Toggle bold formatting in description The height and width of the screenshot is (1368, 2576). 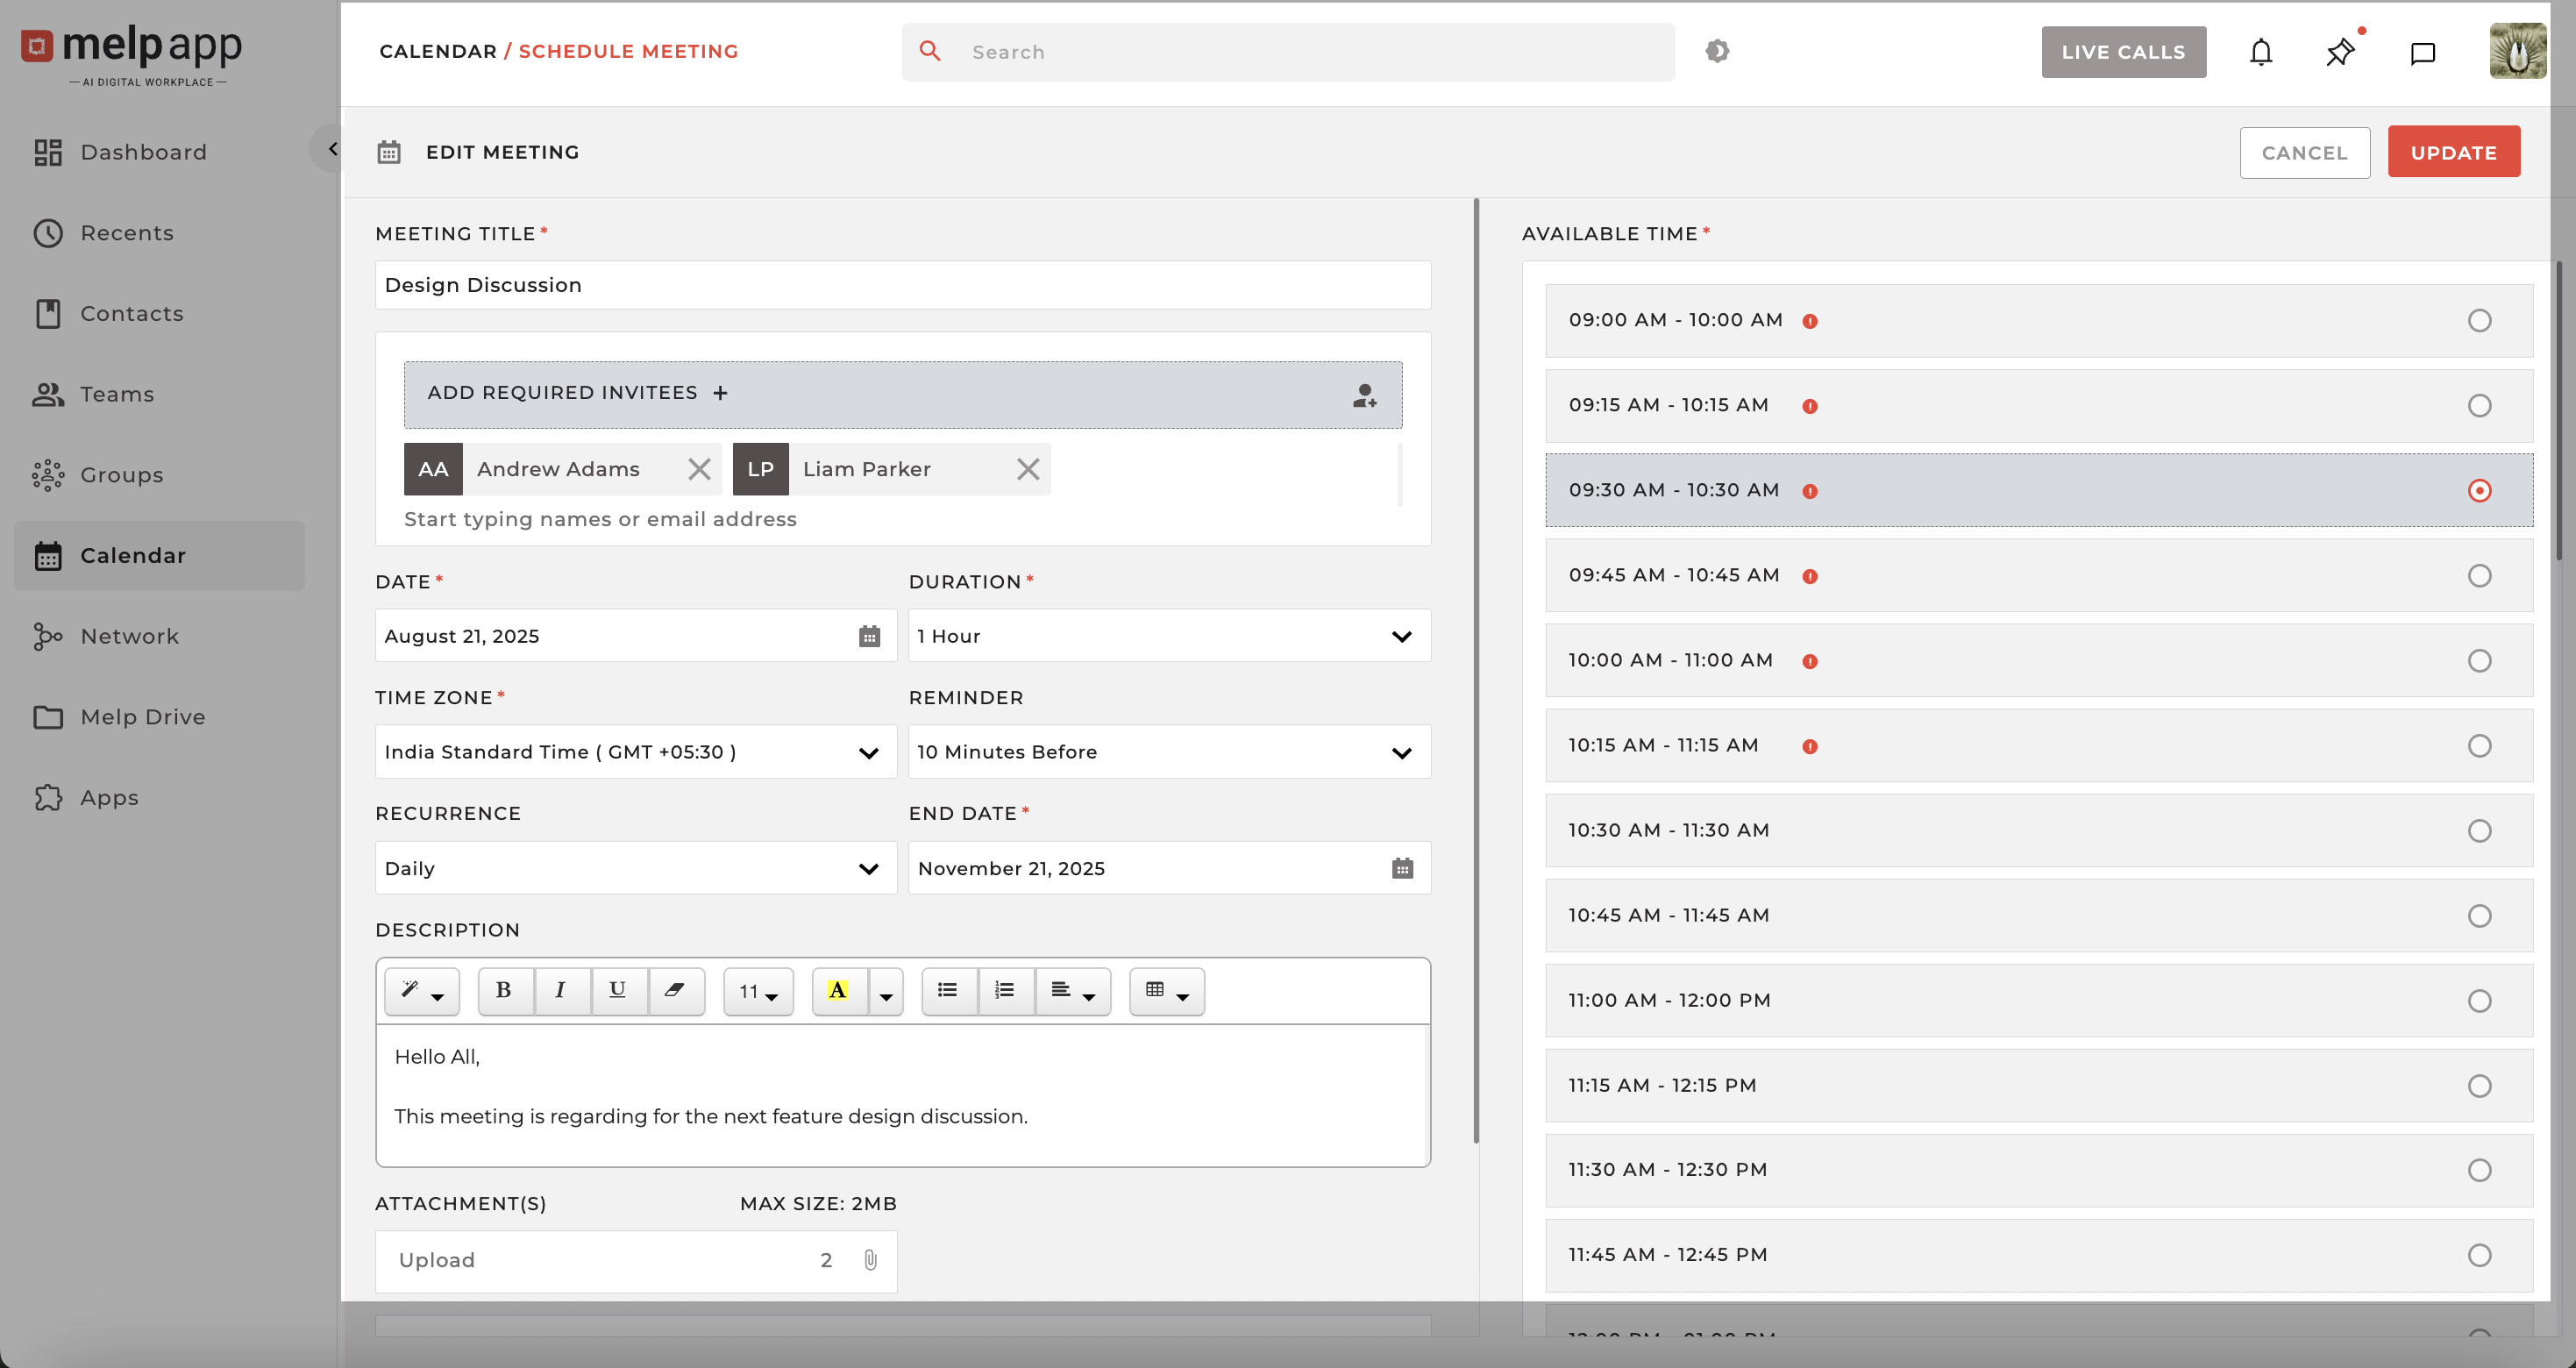(x=504, y=990)
